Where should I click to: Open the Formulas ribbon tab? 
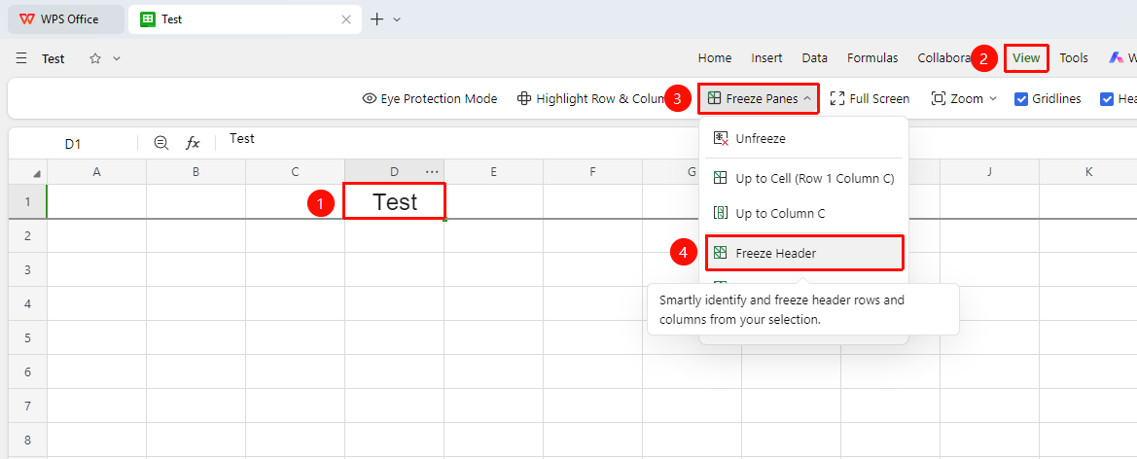pos(872,58)
